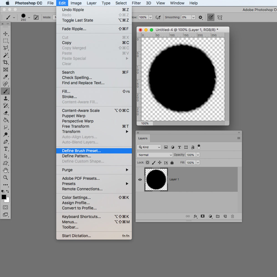Select the Layer 1 thumbnail
This screenshot has width=277, height=277.
coord(156,179)
